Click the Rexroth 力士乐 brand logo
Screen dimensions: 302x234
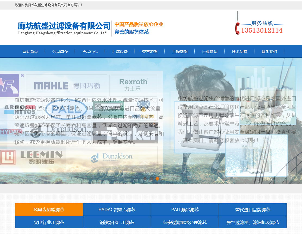133,85
